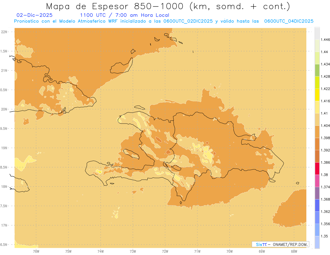Click the color scale value 1.404
The height and width of the screenshot is (255, 330).
coord(326,125)
